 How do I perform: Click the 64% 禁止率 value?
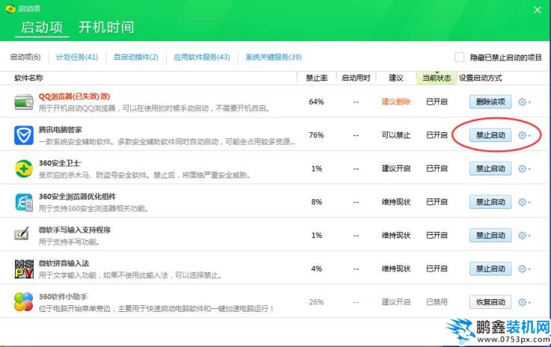tap(316, 101)
